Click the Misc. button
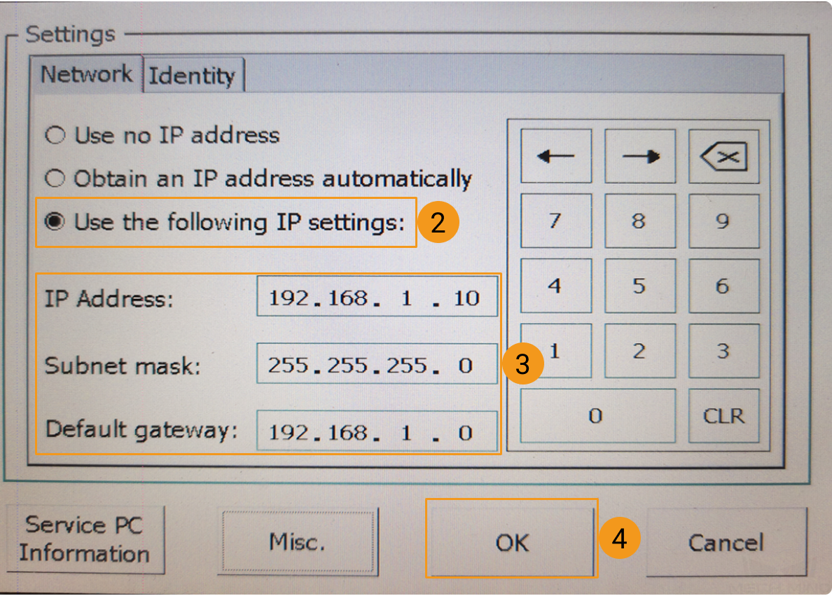Screen dimensions: 832x596 pyautogui.click(x=298, y=541)
